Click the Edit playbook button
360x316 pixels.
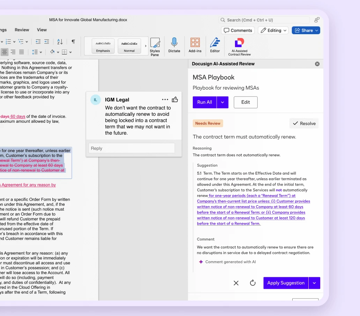pos(246,102)
